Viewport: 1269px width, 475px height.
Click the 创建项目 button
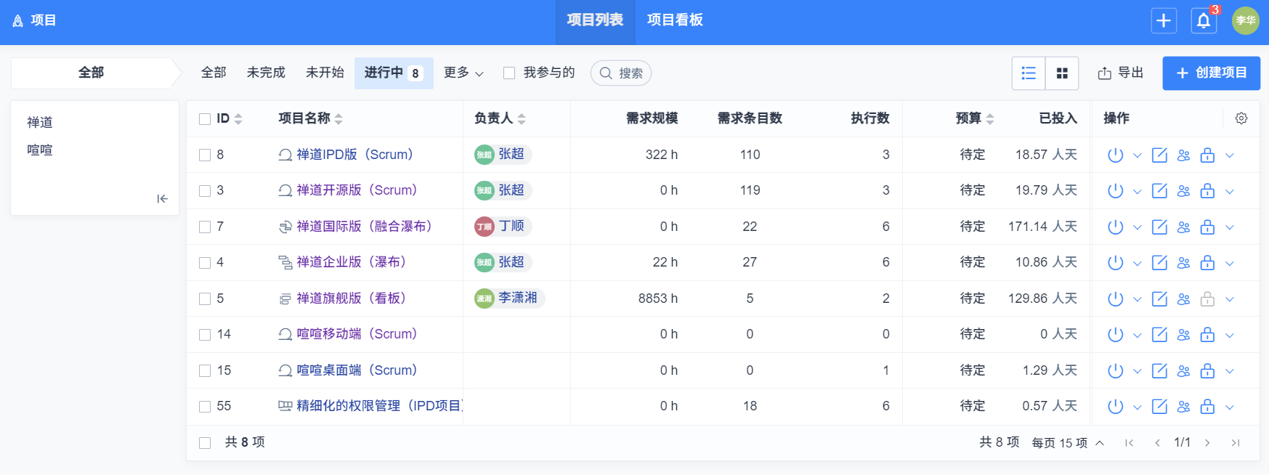[1211, 73]
